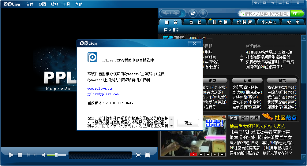The height and width of the screenshot is (166, 307).
Task: Switch to the 资料库 tab
Action: tap(244, 22)
